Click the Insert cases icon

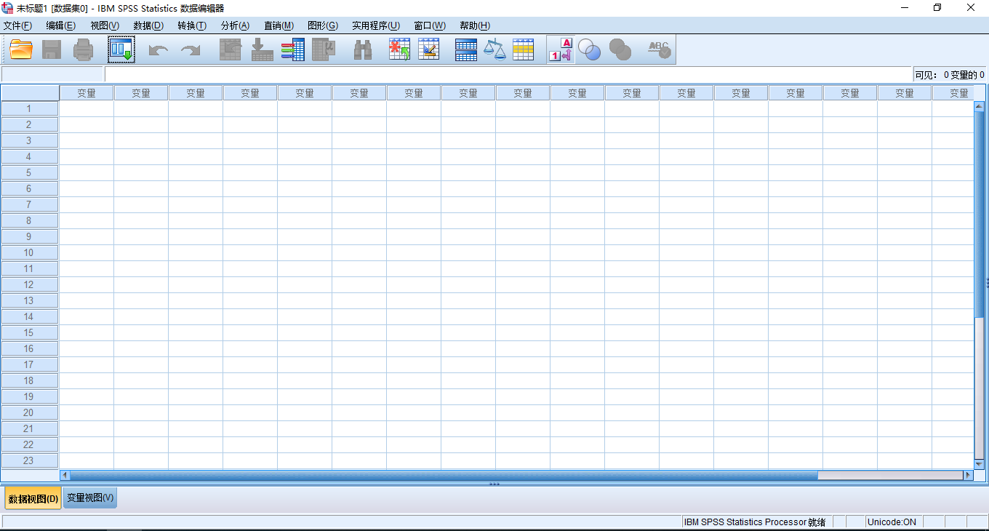click(399, 49)
